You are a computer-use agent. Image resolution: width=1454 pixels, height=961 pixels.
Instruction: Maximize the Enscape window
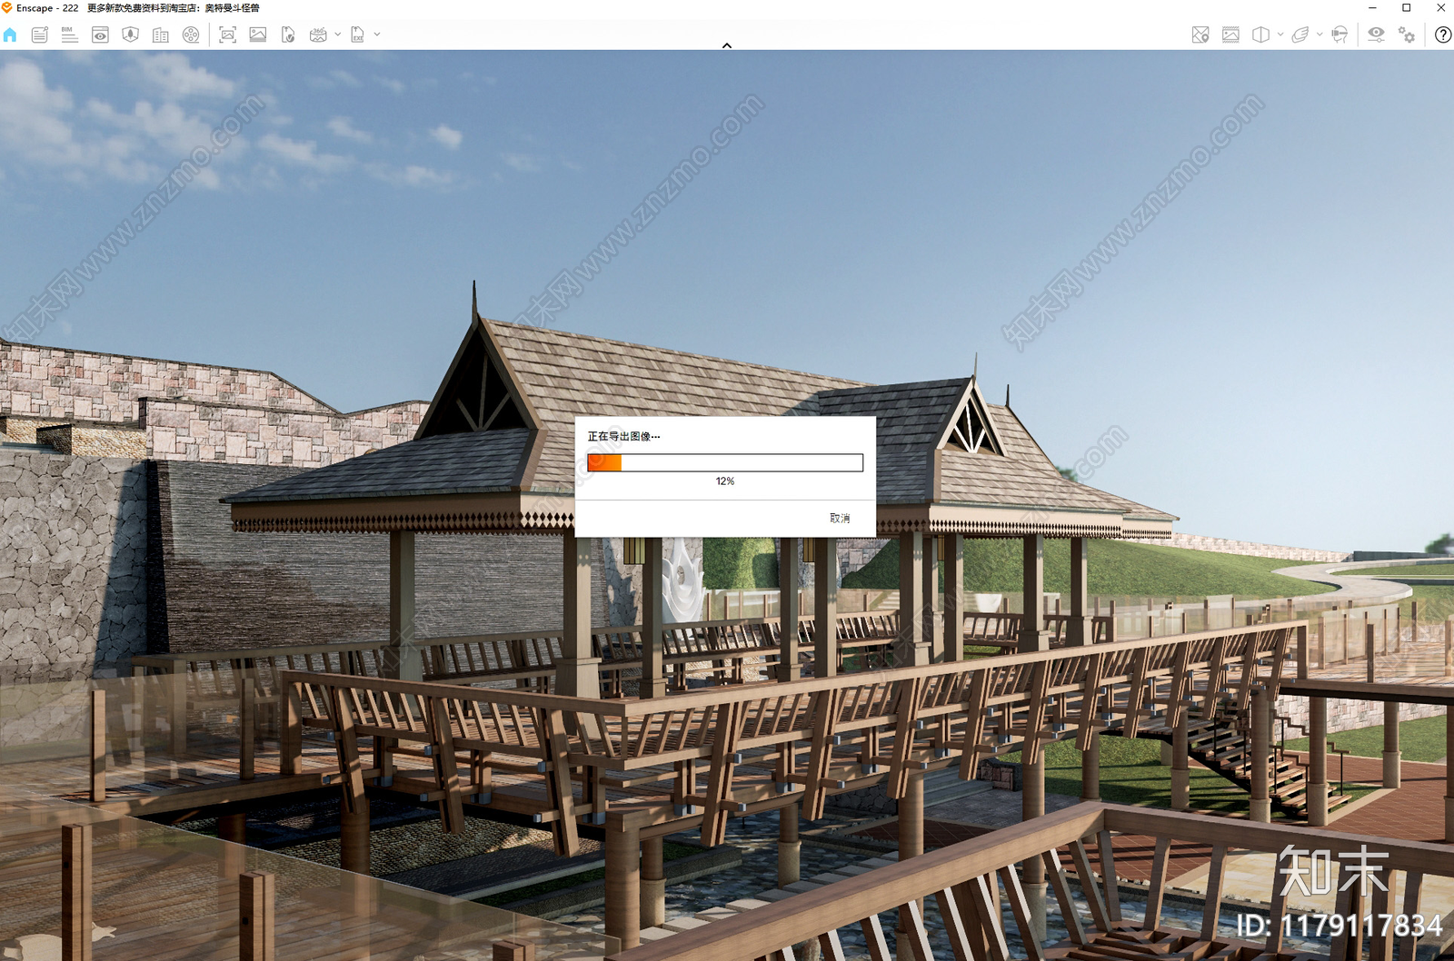coord(1407,8)
